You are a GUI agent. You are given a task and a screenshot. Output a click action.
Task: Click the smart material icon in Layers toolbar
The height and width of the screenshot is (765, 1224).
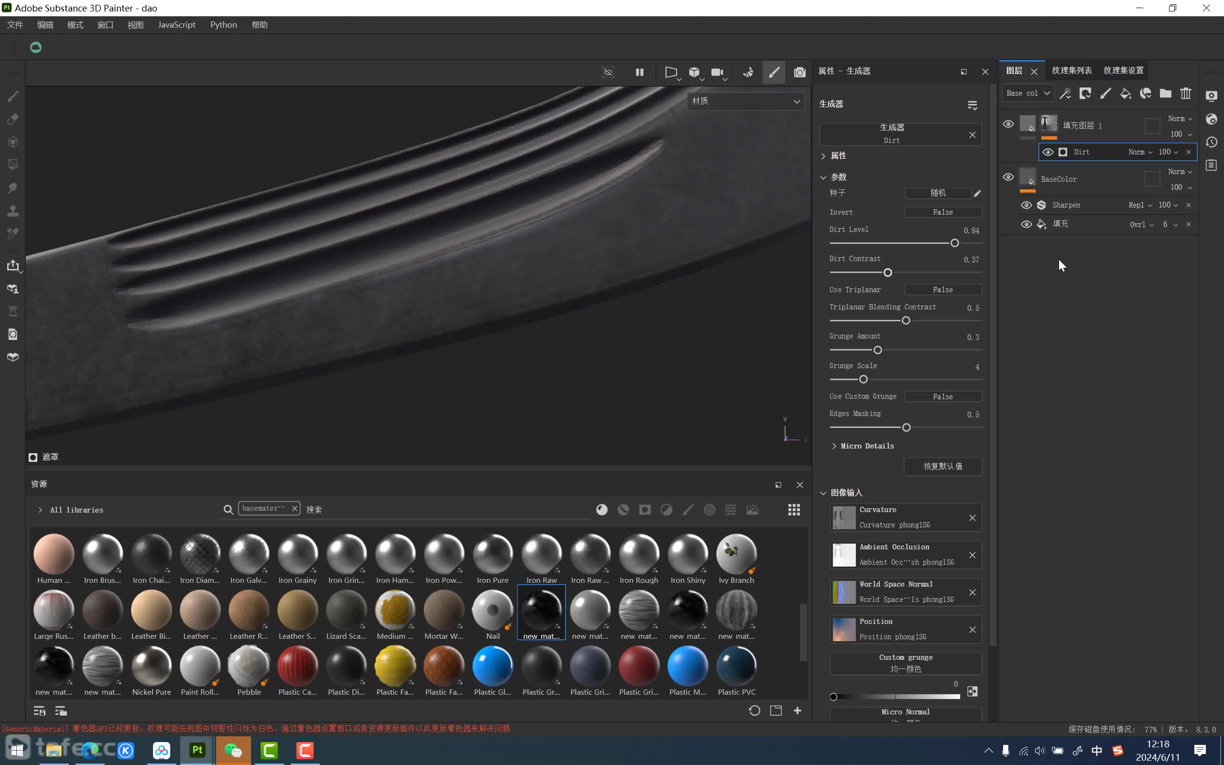point(1146,93)
